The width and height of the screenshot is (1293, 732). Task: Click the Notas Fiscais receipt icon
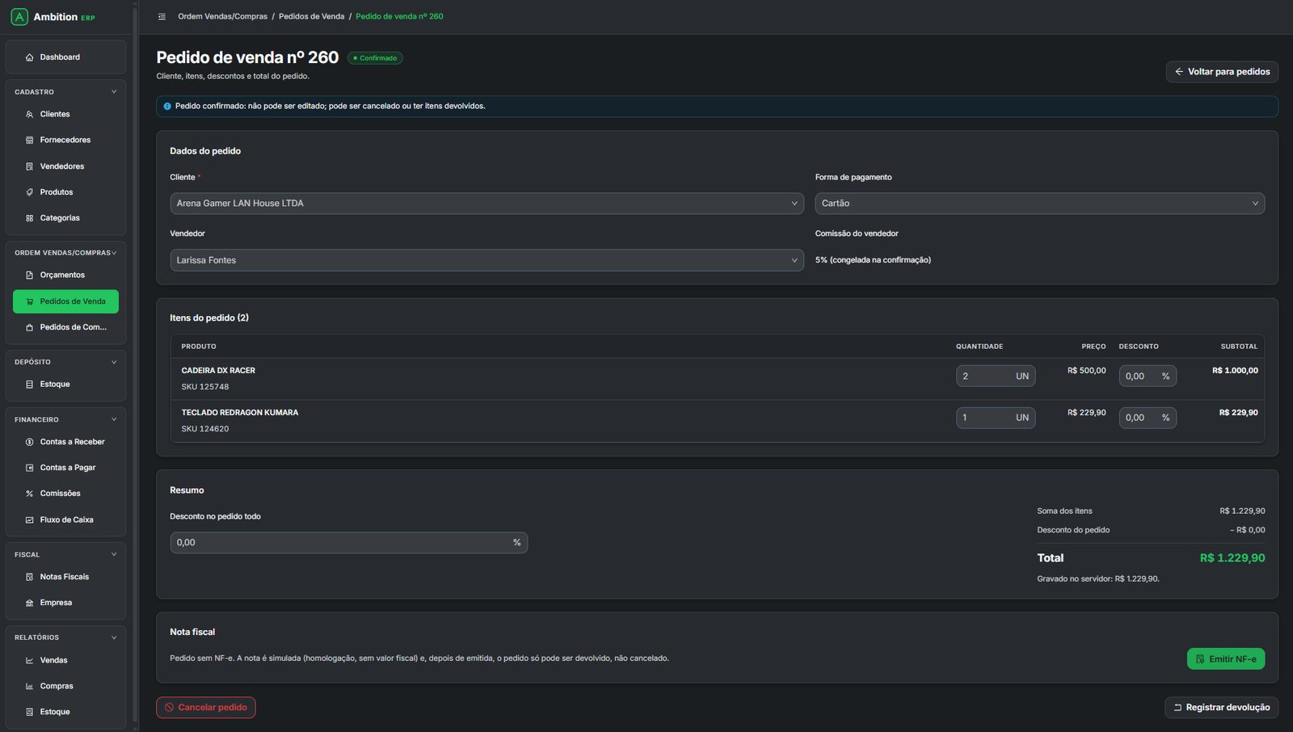click(x=30, y=577)
